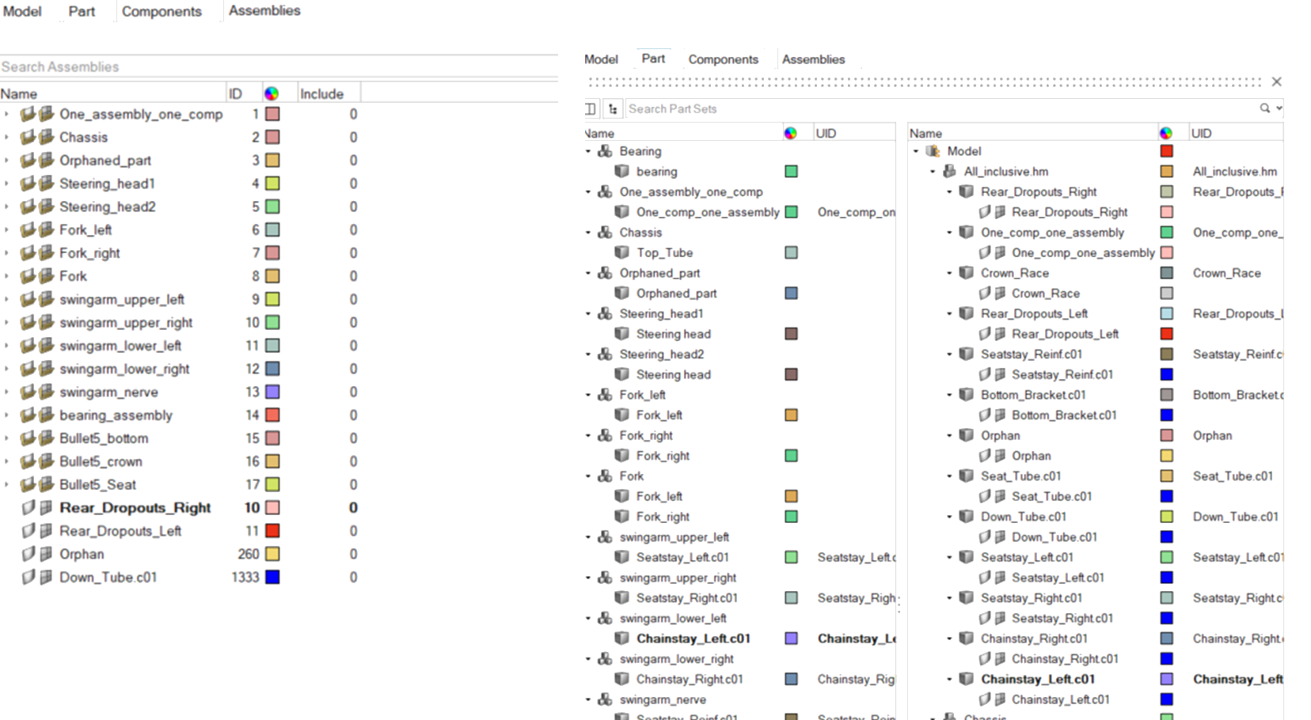The width and height of the screenshot is (1311, 720).
Task: Click the magnifier icon in Part Sets search
Action: point(1264,108)
